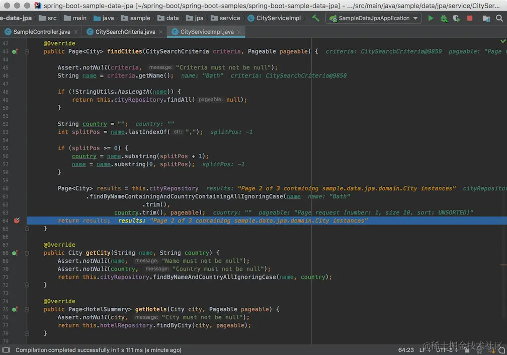The height and width of the screenshot is (355, 507).
Task: Open the notifications balloon icon in the status bar
Action: [502, 350]
